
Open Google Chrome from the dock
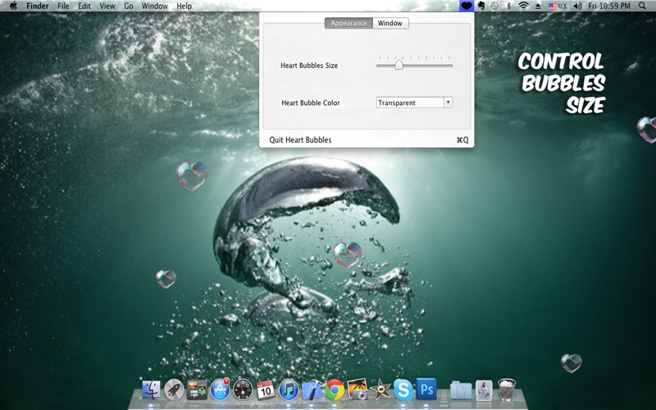(x=334, y=389)
